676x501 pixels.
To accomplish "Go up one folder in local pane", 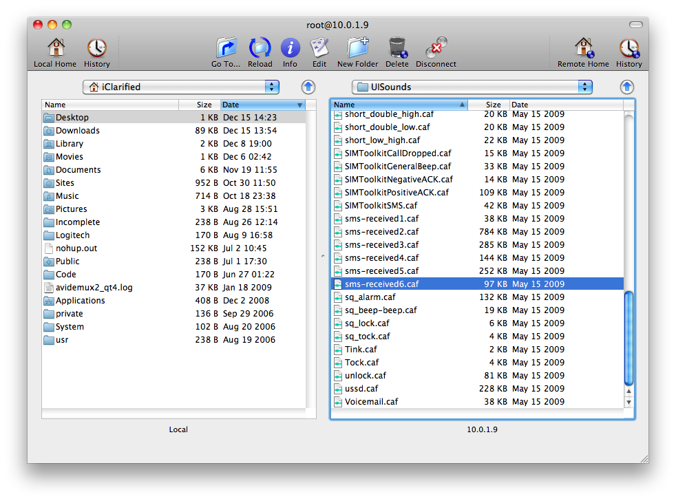I will click(x=308, y=87).
